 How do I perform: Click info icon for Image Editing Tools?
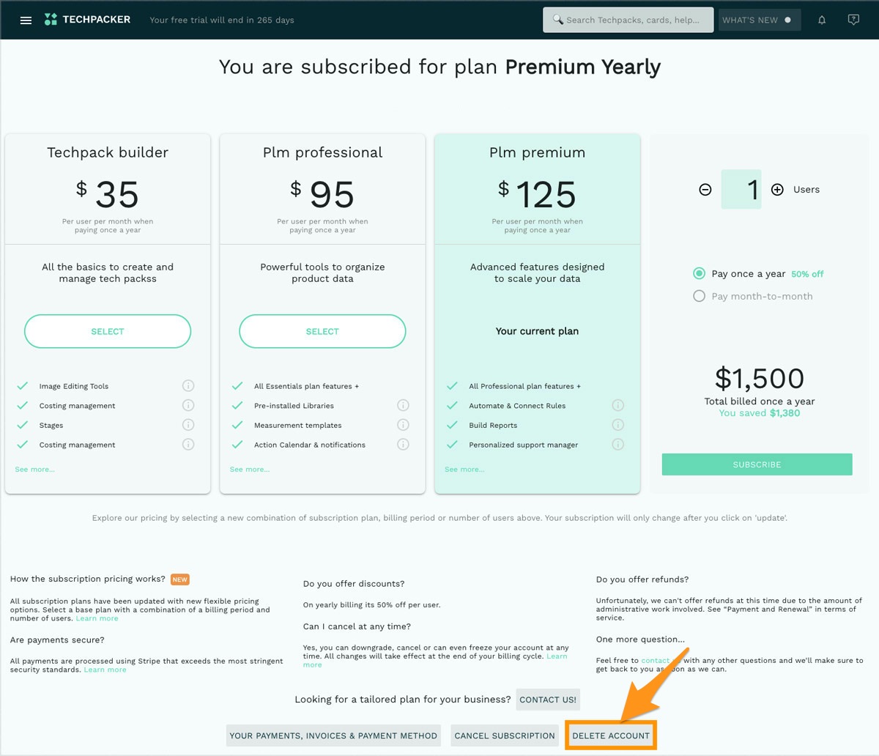pos(188,386)
